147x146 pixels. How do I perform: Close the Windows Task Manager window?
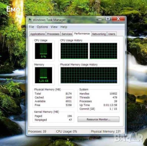[118, 19]
